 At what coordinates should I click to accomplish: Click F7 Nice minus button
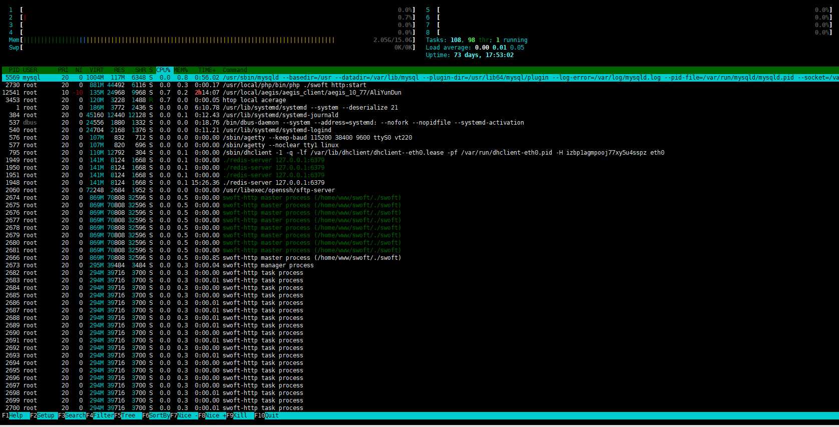tap(184, 415)
